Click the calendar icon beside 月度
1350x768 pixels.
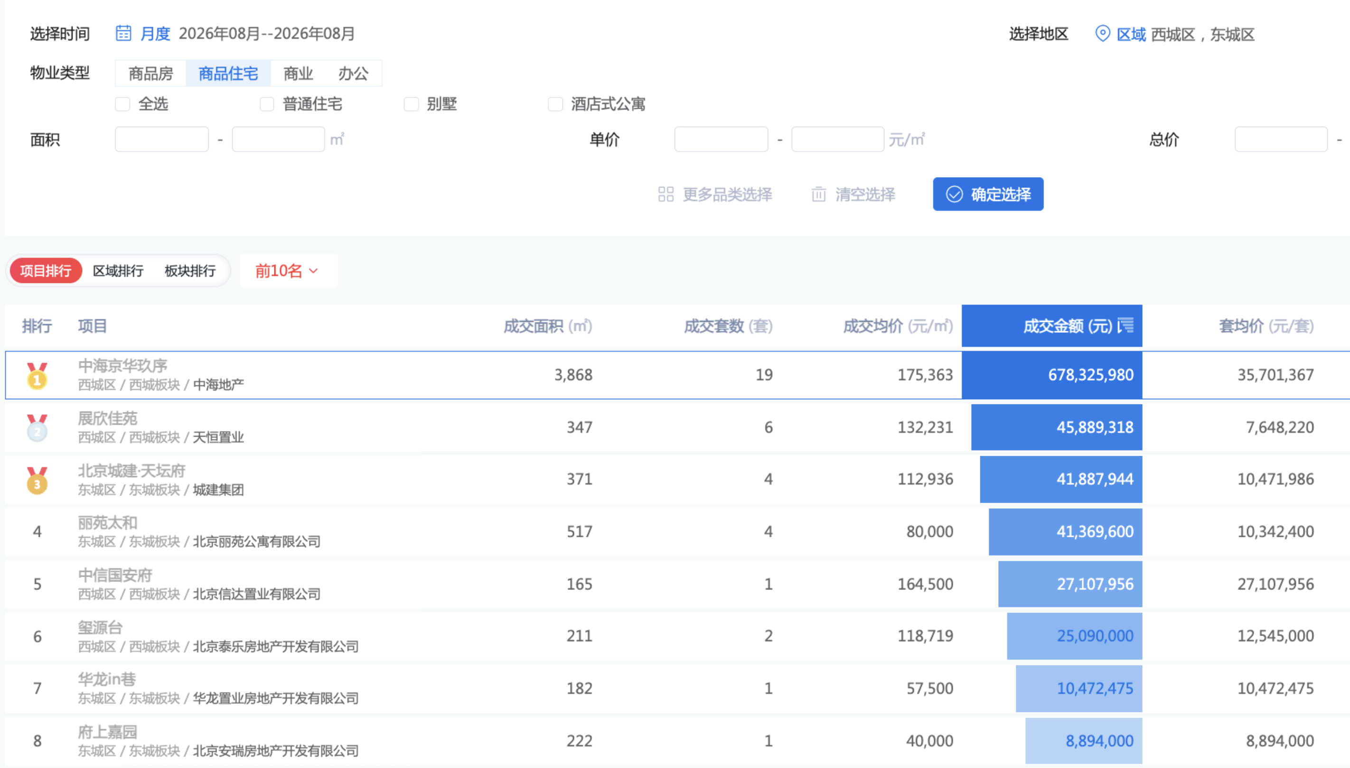[x=123, y=33]
